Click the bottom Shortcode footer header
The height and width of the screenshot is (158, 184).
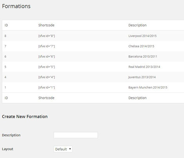[46, 98]
